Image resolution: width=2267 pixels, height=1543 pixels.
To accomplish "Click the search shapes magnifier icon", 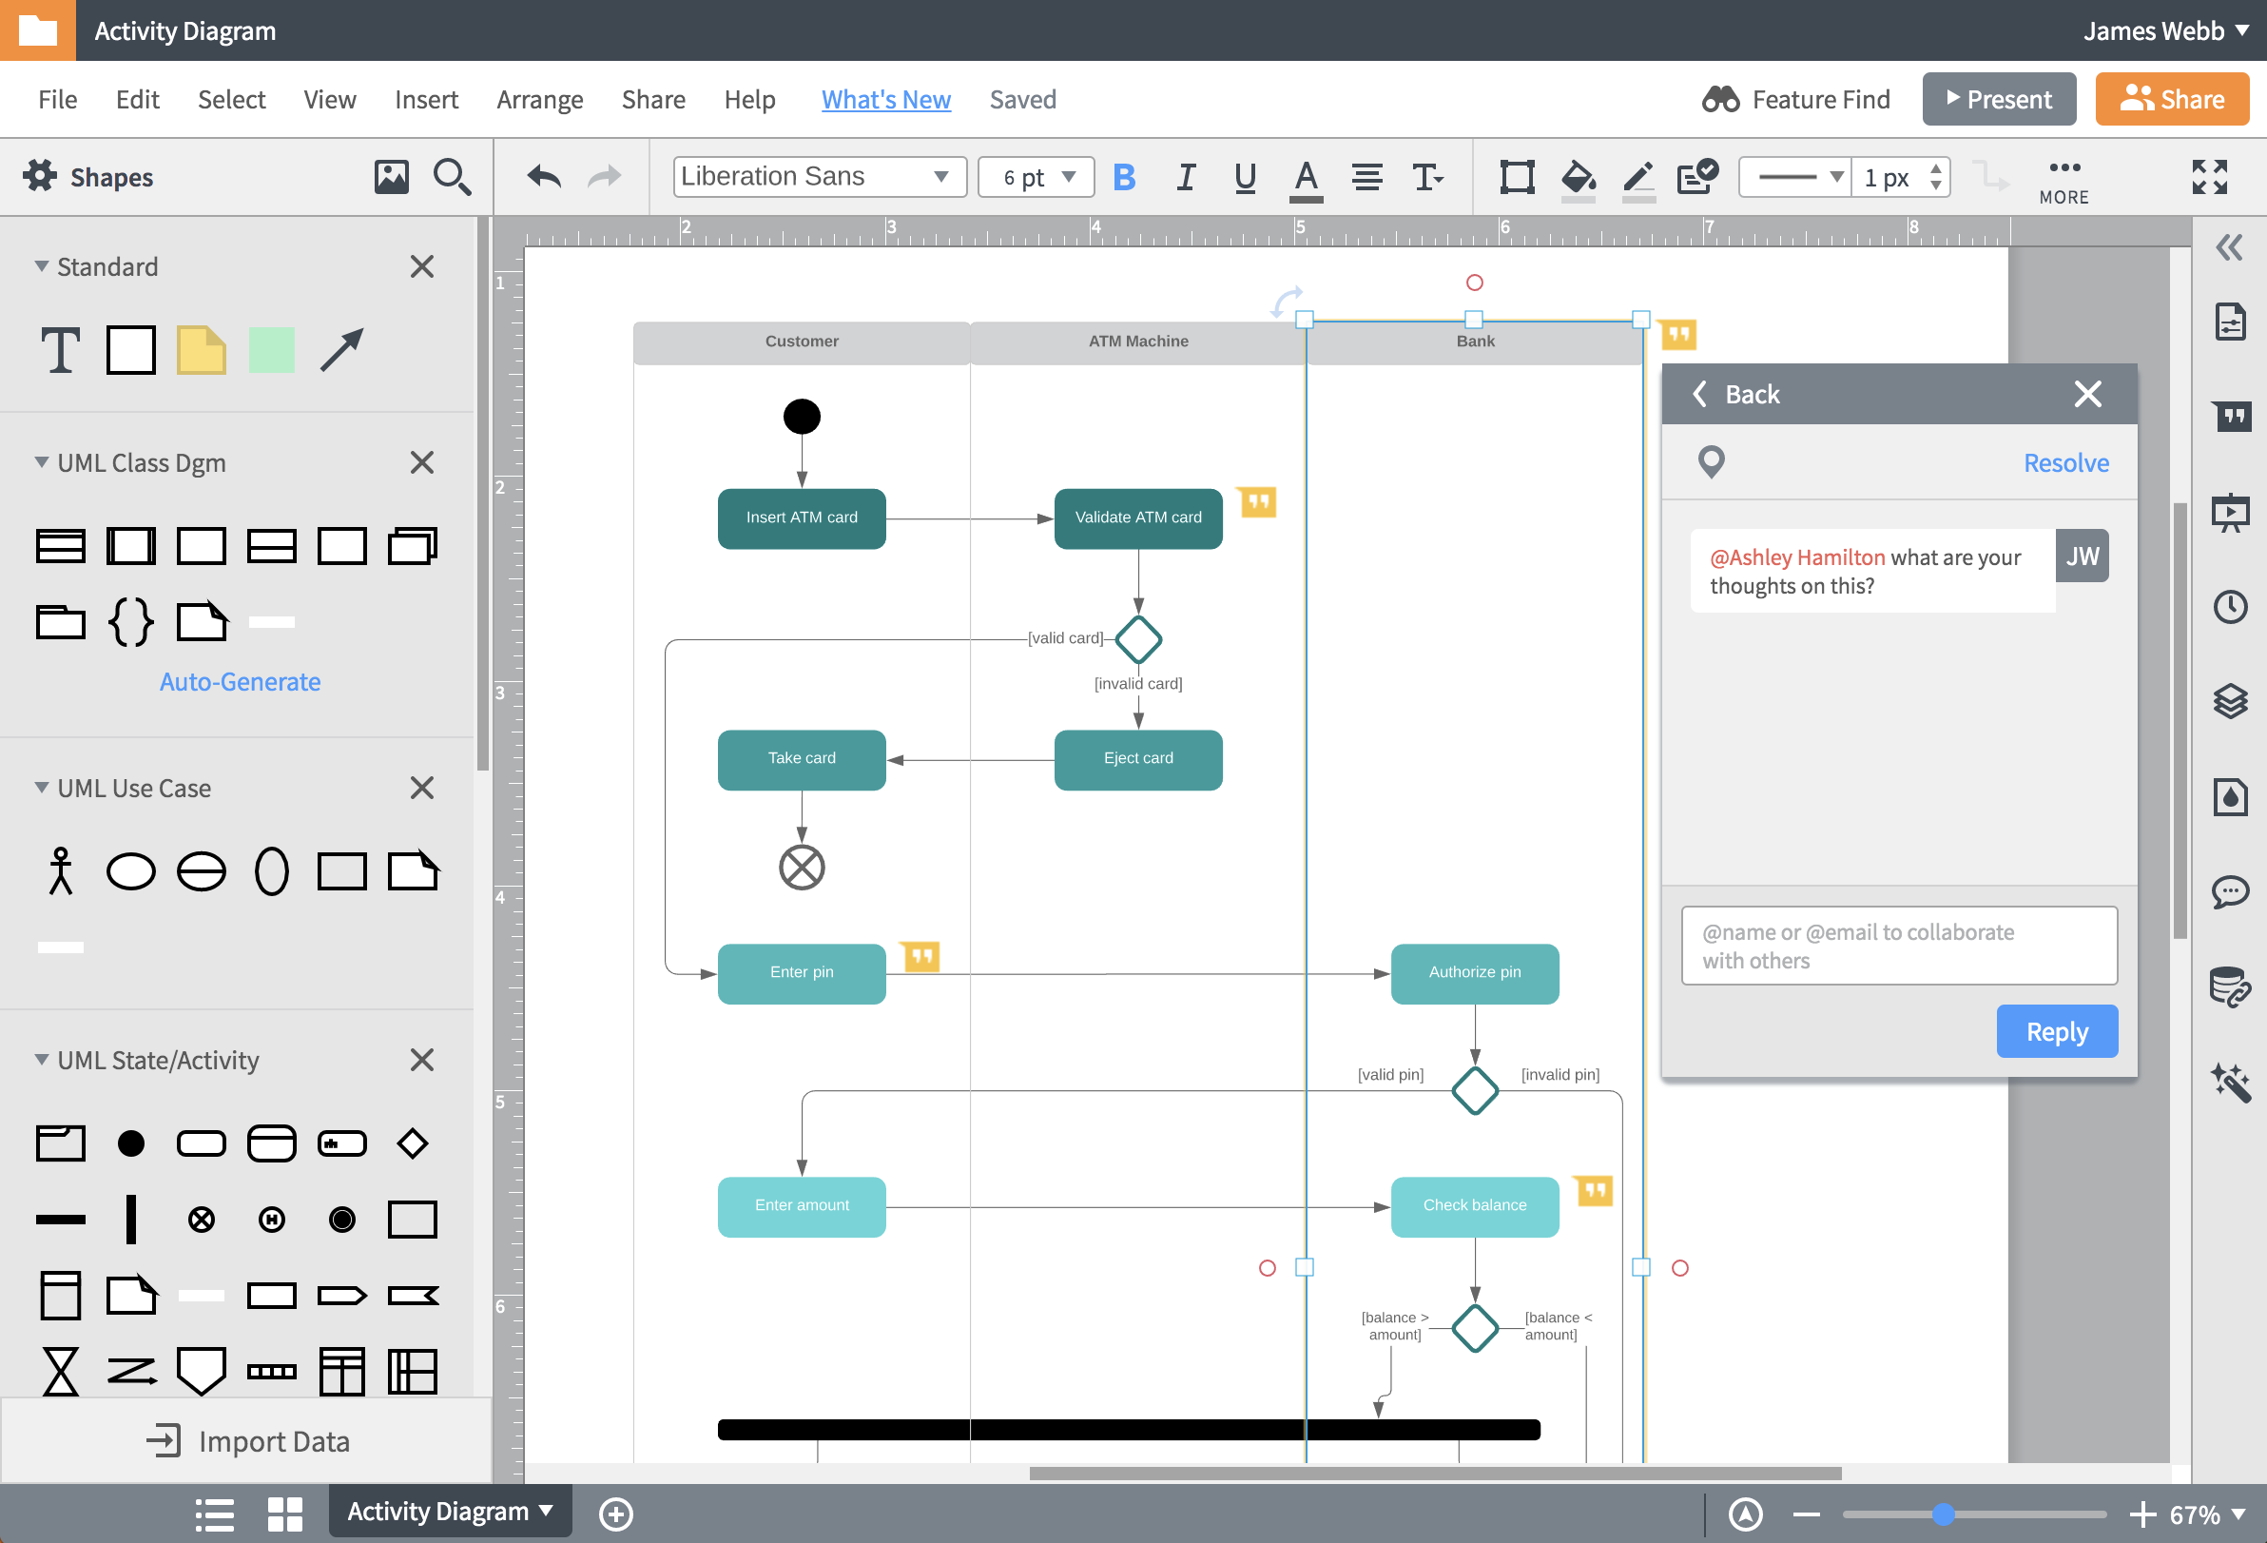I will (452, 177).
